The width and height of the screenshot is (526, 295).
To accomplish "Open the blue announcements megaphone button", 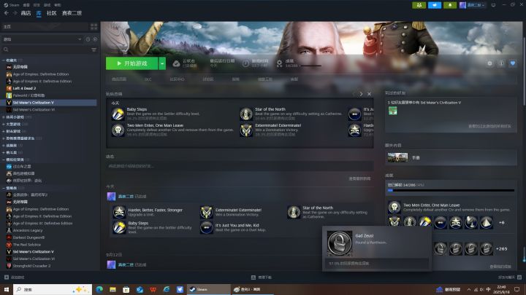I will 435,5.
